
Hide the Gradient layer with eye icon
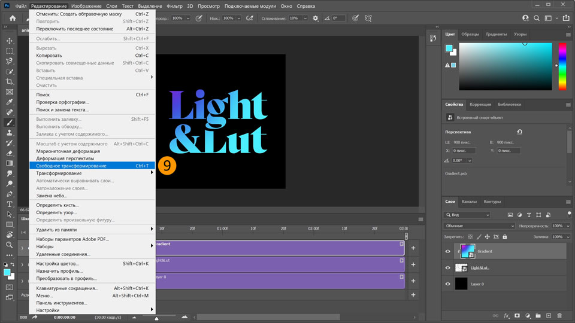click(x=447, y=252)
